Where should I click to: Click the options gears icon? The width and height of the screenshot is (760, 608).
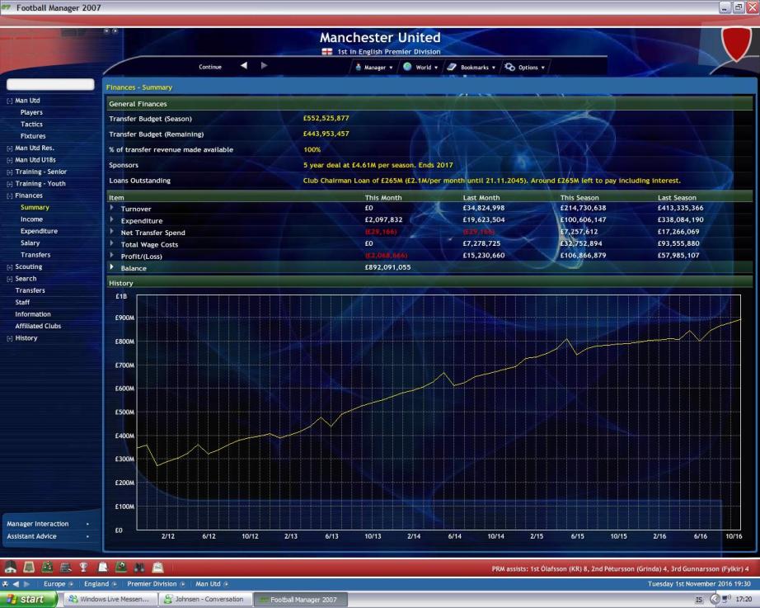[x=510, y=67]
